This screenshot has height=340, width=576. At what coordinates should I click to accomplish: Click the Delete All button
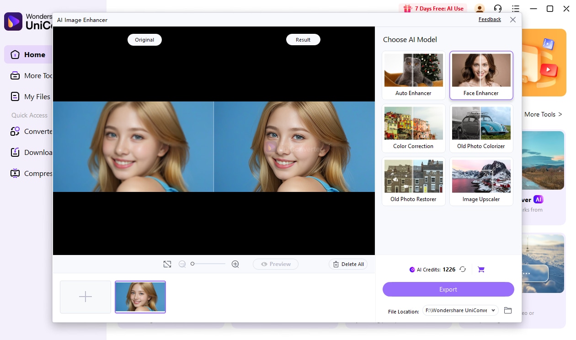[x=348, y=264]
